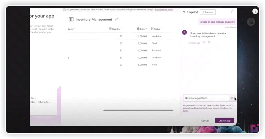Viewport: 265px width, 139px height.
Task: Click the Cancel button
Action: tap(205, 120)
